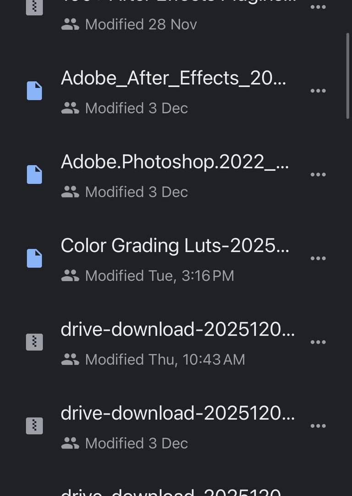The width and height of the screenshot is (352, 496).
Task: Open more options for drive-download modified Thu
Action: (318, 342)
